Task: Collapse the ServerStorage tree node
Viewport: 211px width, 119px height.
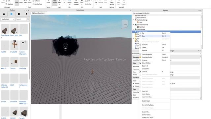Action: tap(133, 29)
